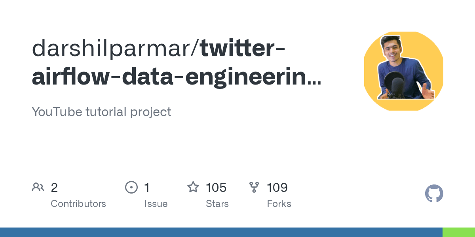Click the Stars star icon

[193, 187]
